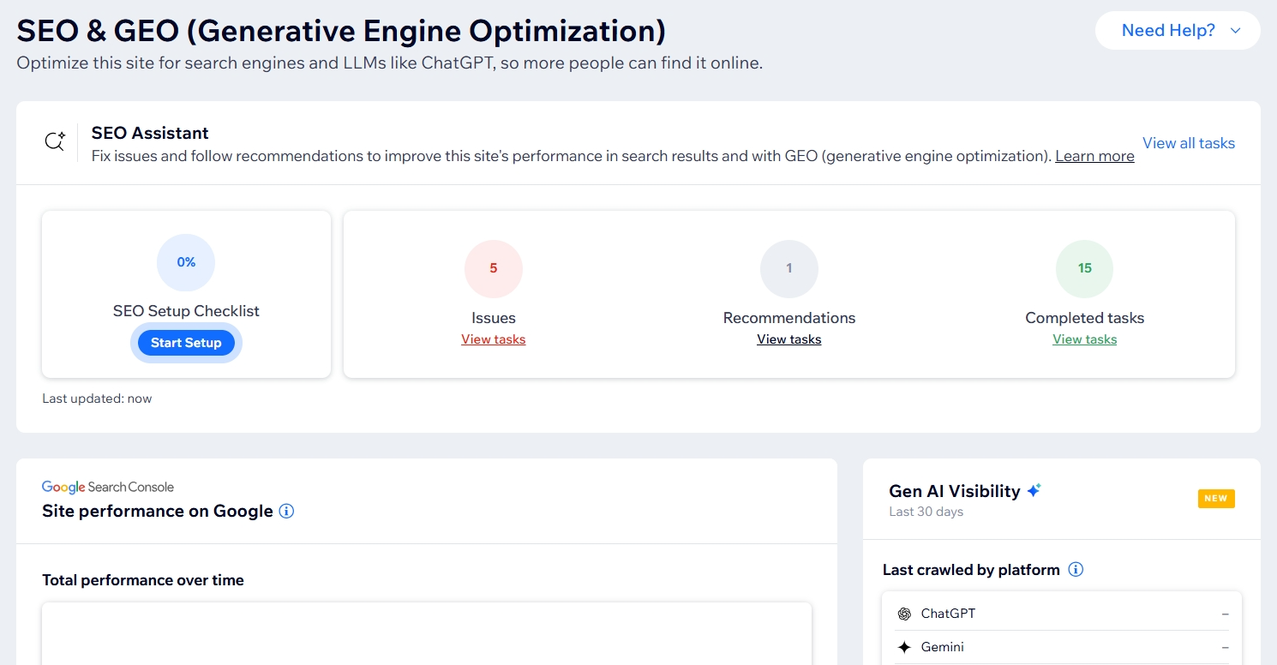
Task: Select the Gemini platform row text
Action: pyautogui.click(x=943, y=647)
